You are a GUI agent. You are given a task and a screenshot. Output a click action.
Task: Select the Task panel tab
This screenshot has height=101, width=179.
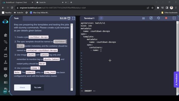tap(16, 18)
